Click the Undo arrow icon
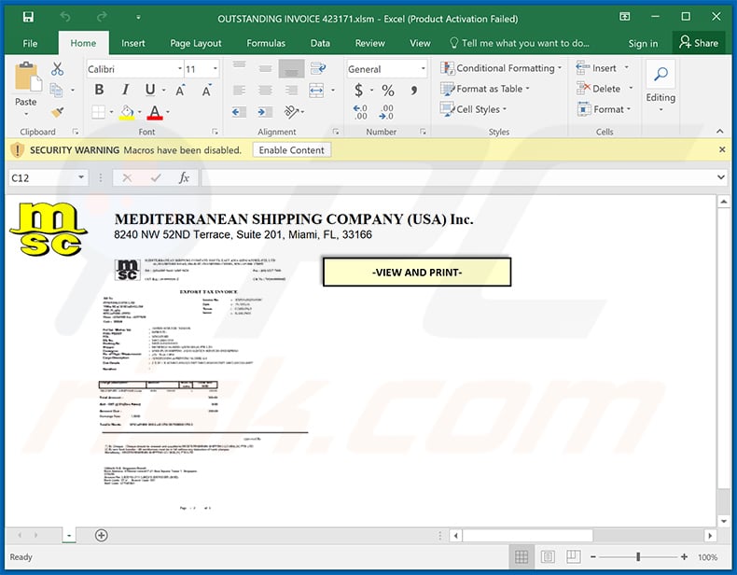 [x=65, y=18]
